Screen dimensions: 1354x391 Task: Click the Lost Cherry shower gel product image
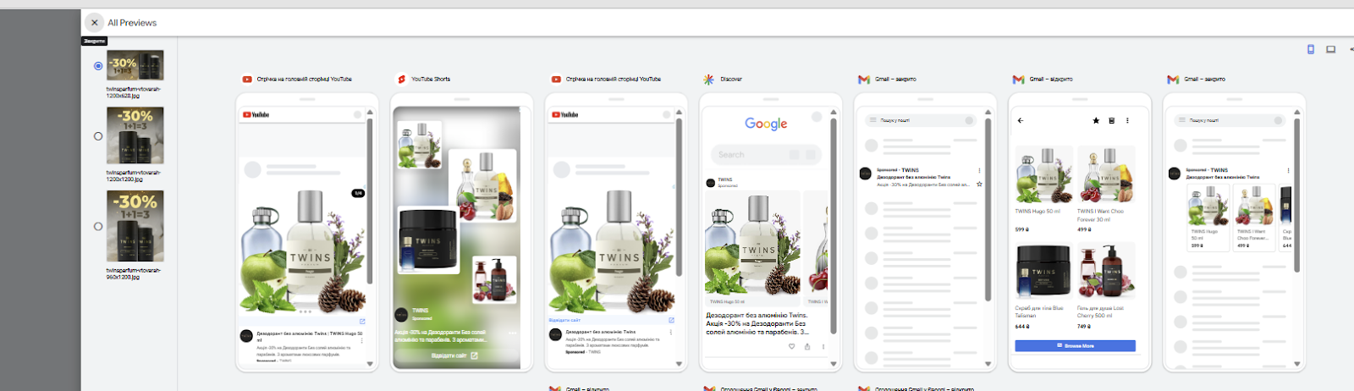tap(1106, 272)
